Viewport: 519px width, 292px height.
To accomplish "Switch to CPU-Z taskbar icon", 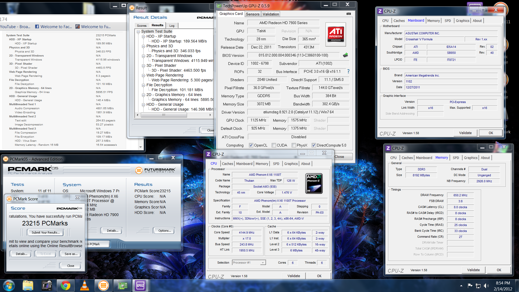I will 140,286.
